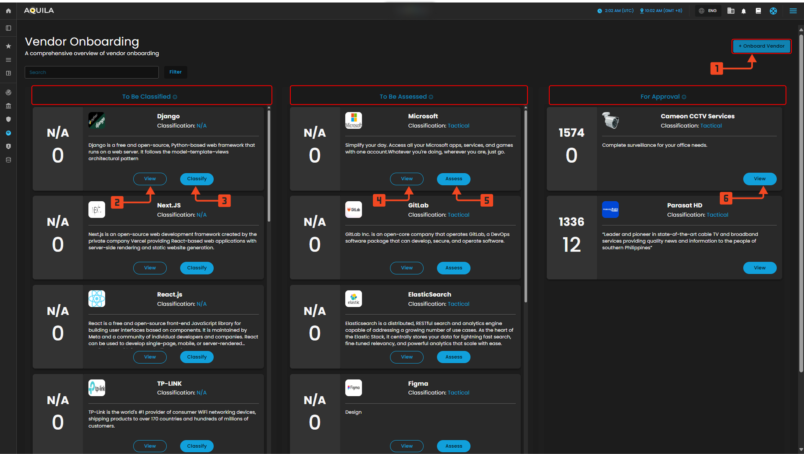The width and height of the screenshot is (804, 454).
Task: Click Classify on the Django card
Action: (x=196, y=179)
